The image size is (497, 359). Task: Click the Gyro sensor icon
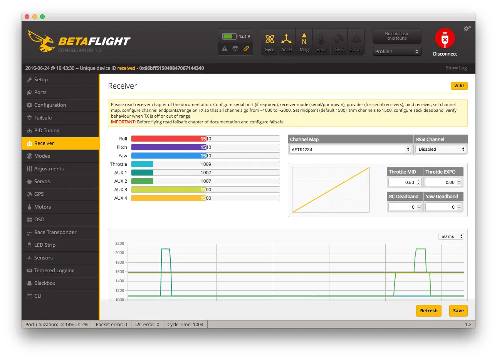(269, 39)
